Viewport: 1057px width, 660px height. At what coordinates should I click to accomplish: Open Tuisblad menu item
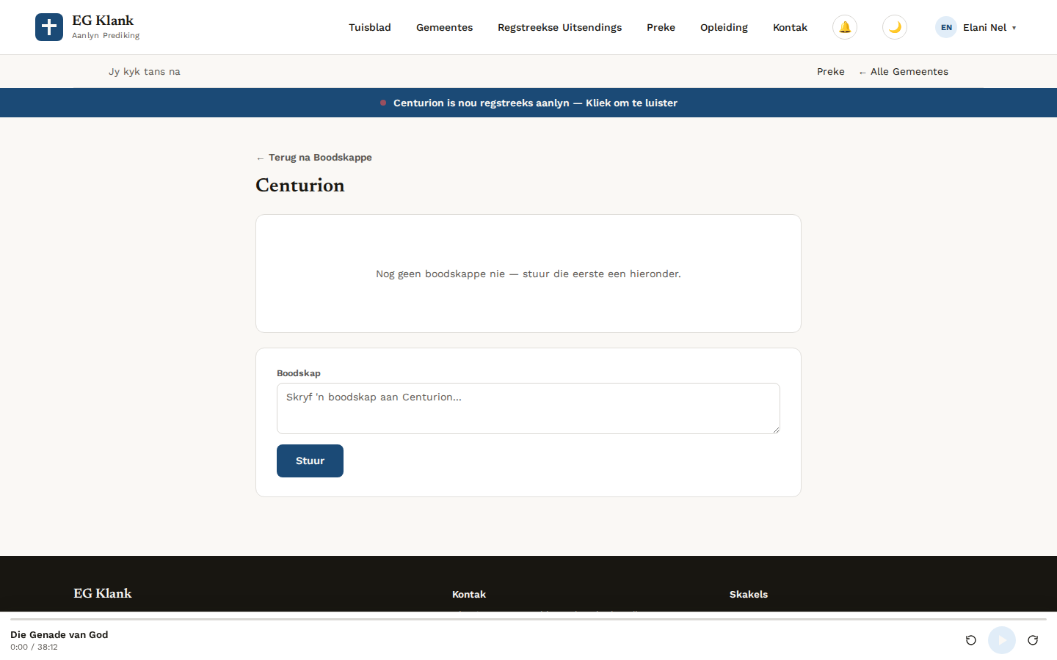370,27
